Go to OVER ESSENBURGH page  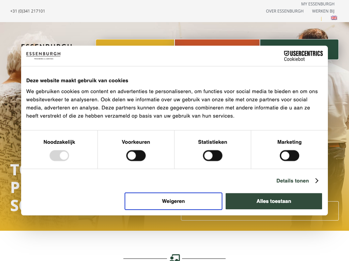click(285, 11)
